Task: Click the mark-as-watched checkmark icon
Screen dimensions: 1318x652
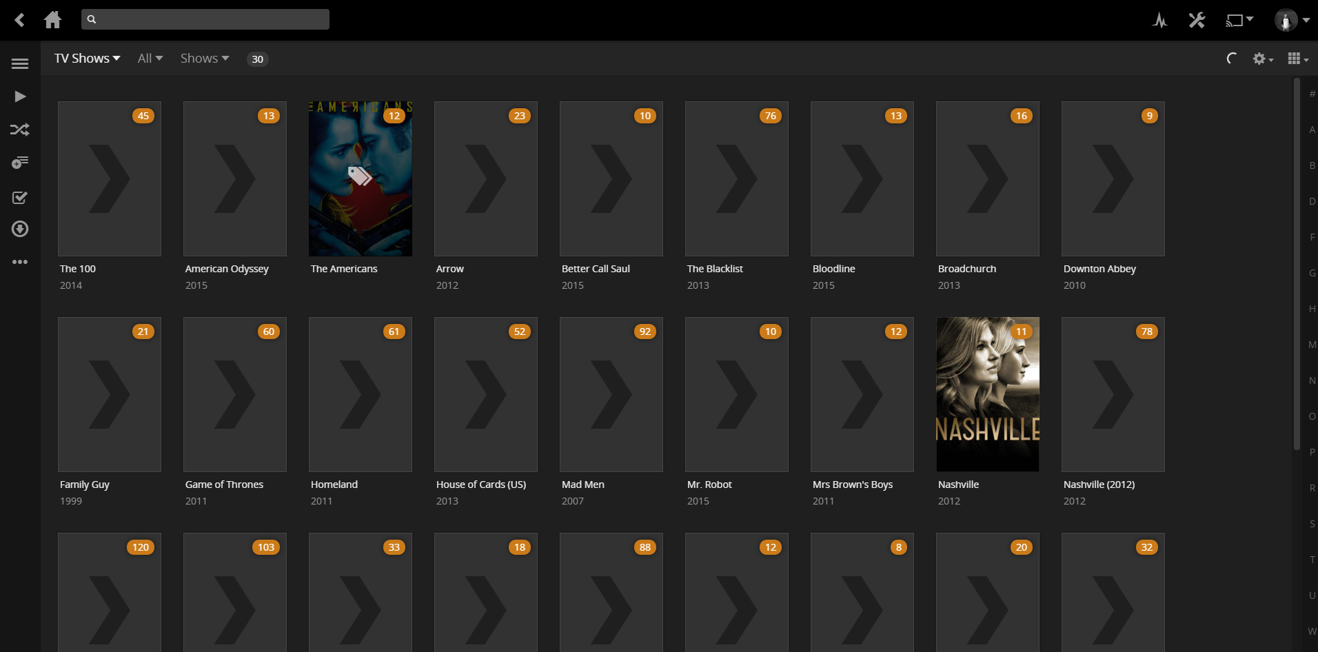Action: (x=20, y=198)
